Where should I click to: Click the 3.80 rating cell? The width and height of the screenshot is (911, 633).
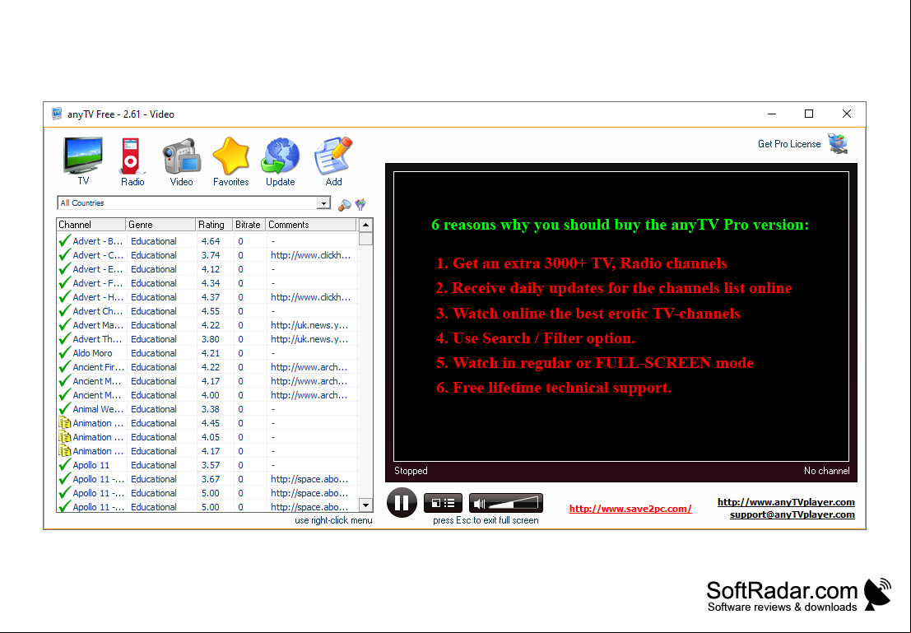coord(211,339)
